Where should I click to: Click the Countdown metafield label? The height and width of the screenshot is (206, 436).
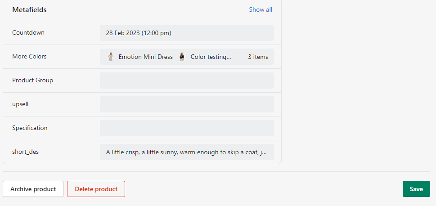28,32
